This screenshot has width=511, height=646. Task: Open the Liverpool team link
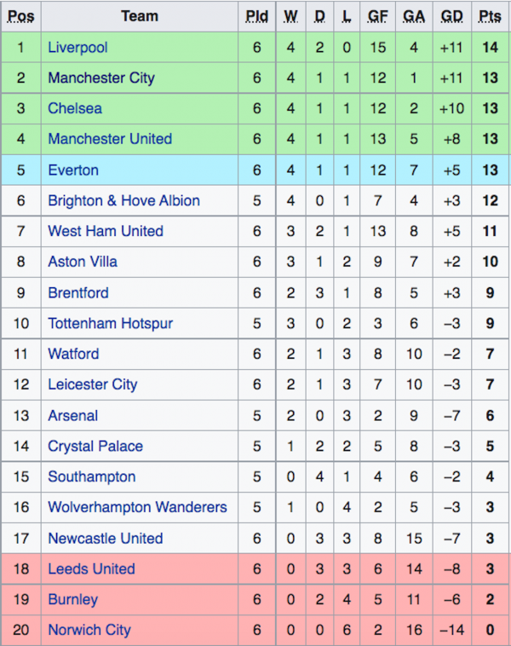78,48
